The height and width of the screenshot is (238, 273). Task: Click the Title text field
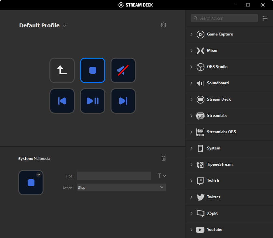tap(114, 176)
